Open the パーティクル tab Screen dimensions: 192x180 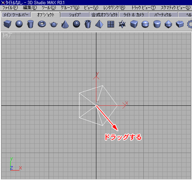pos(164,15)
